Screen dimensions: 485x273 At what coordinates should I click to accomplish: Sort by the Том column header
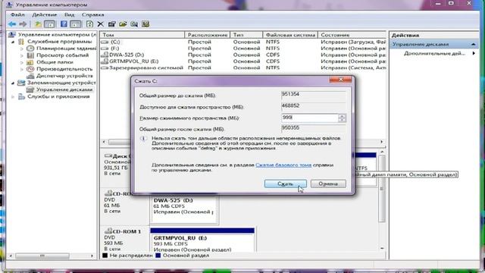point(142,35)
